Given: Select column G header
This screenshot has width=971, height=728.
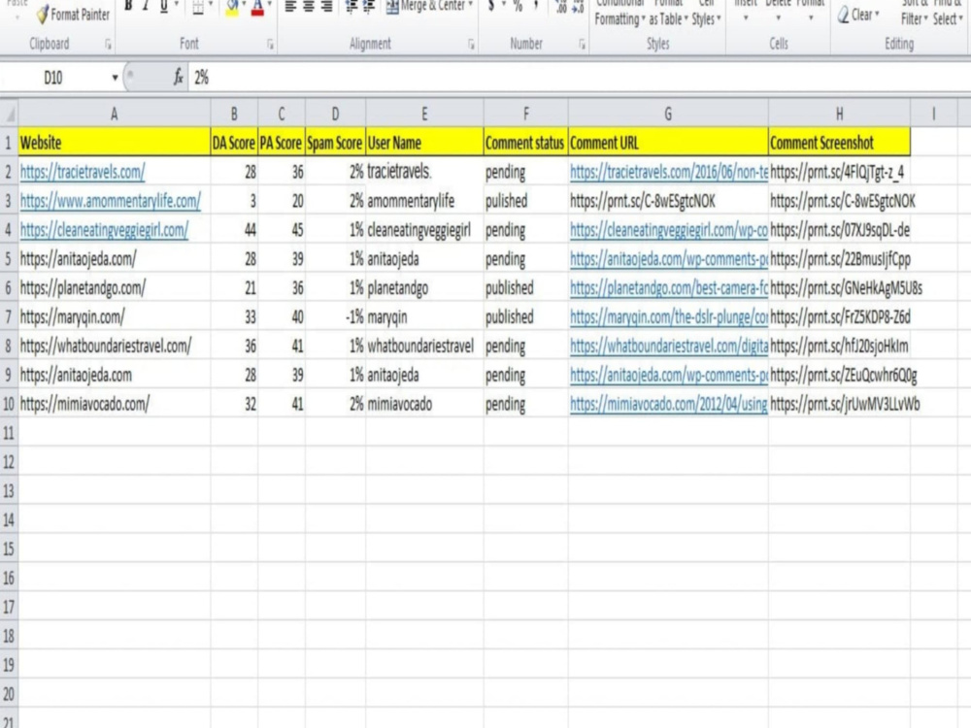Looking at the screenshot, I should point(668,114).
